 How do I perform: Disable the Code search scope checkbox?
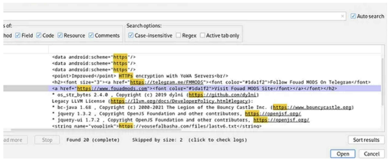pyautogui.click(x=39, y=36)
